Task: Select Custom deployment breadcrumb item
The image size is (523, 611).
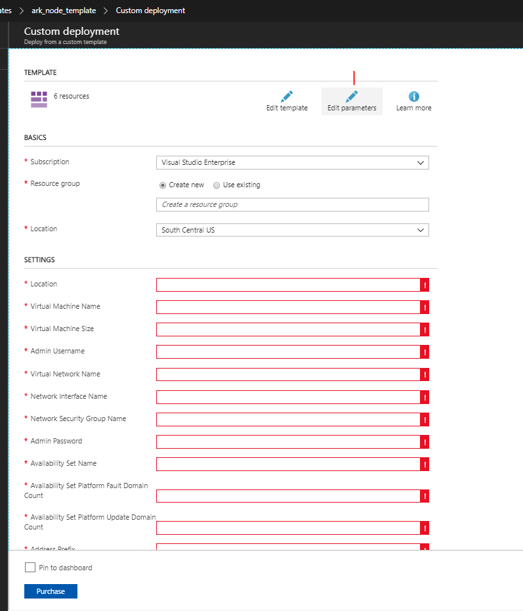Action: pyautogui.click(x=150, y=11)
